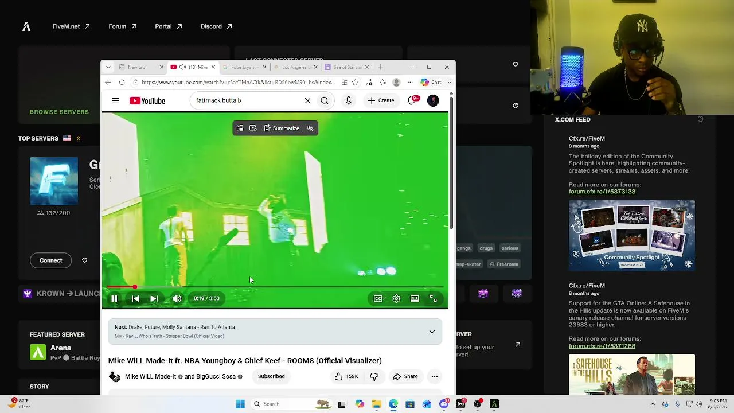
Task: Go back in the Edge browser
Action: [108, 82]
